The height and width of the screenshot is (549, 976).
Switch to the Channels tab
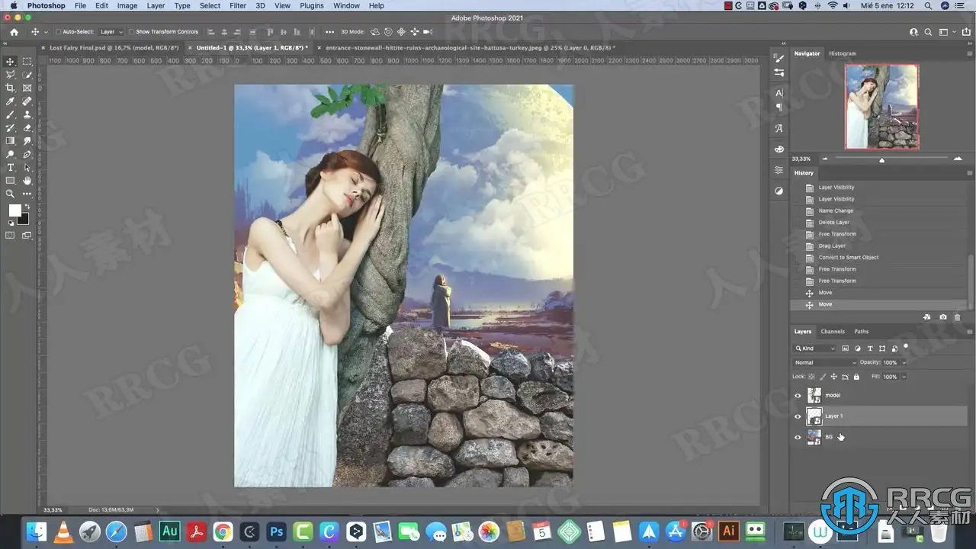click(833, 332)
